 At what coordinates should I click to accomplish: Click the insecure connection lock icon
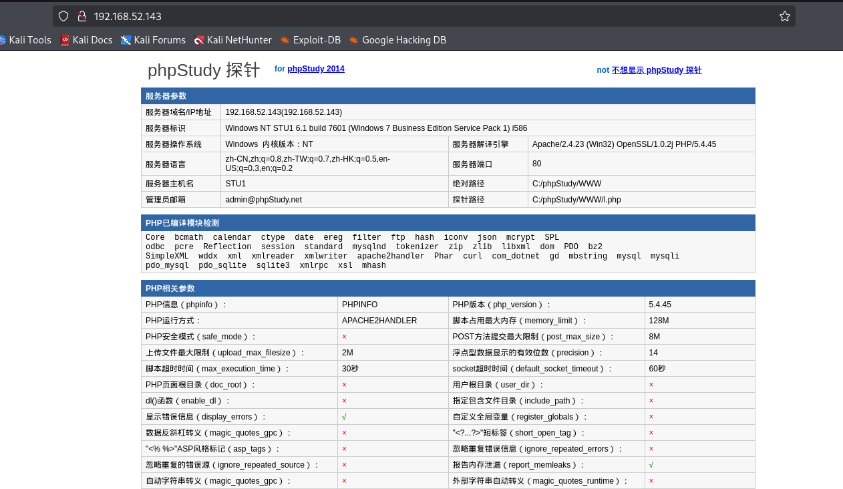click(x=82, y=16)
